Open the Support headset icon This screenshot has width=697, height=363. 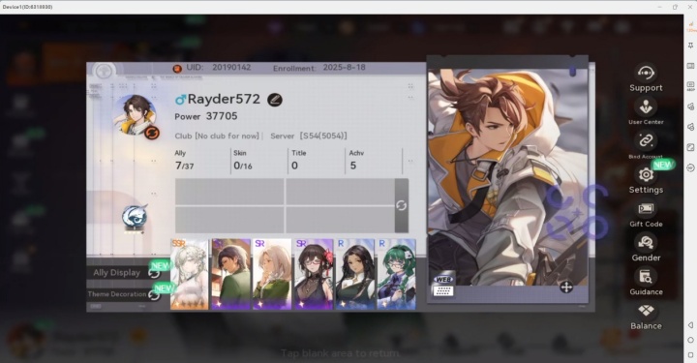click(646, 73)
